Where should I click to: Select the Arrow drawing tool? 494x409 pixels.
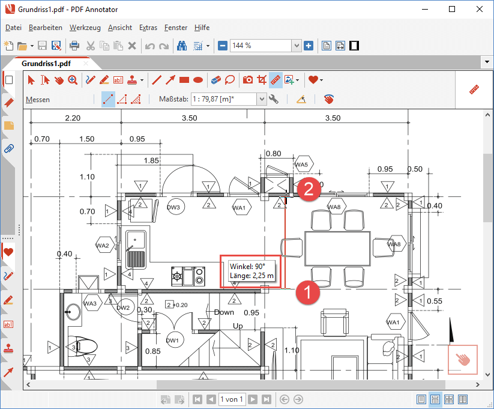point(170,80)
